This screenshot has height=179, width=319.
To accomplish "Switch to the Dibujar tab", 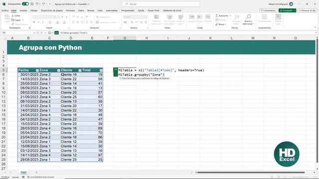I will click(x=34, y=10).
